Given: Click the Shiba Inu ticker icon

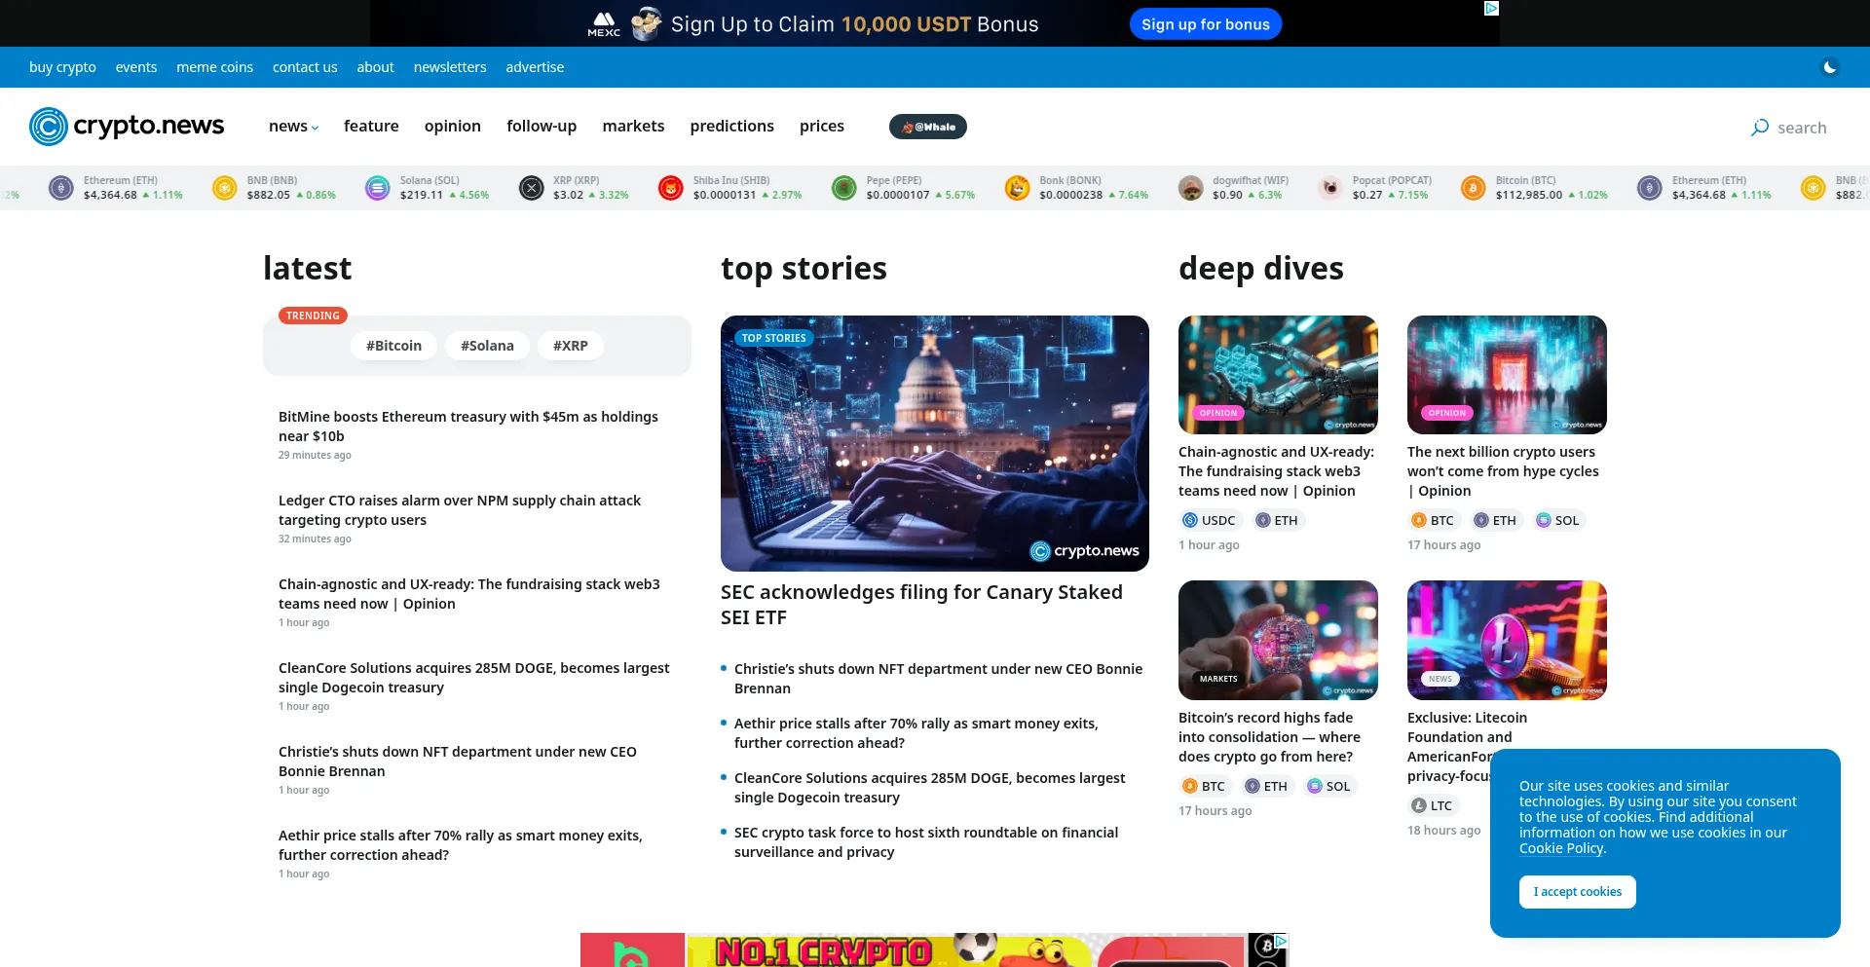Looking at the screenshot, I should (x=671, y=188).
